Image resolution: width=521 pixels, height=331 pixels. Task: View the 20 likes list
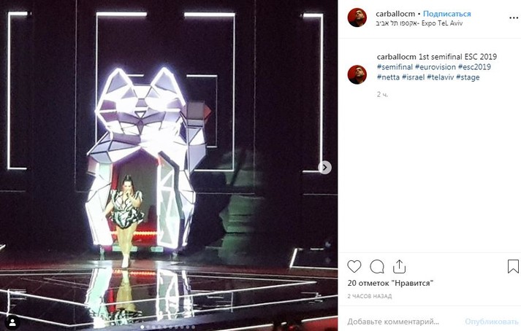(x=390, y=283)
